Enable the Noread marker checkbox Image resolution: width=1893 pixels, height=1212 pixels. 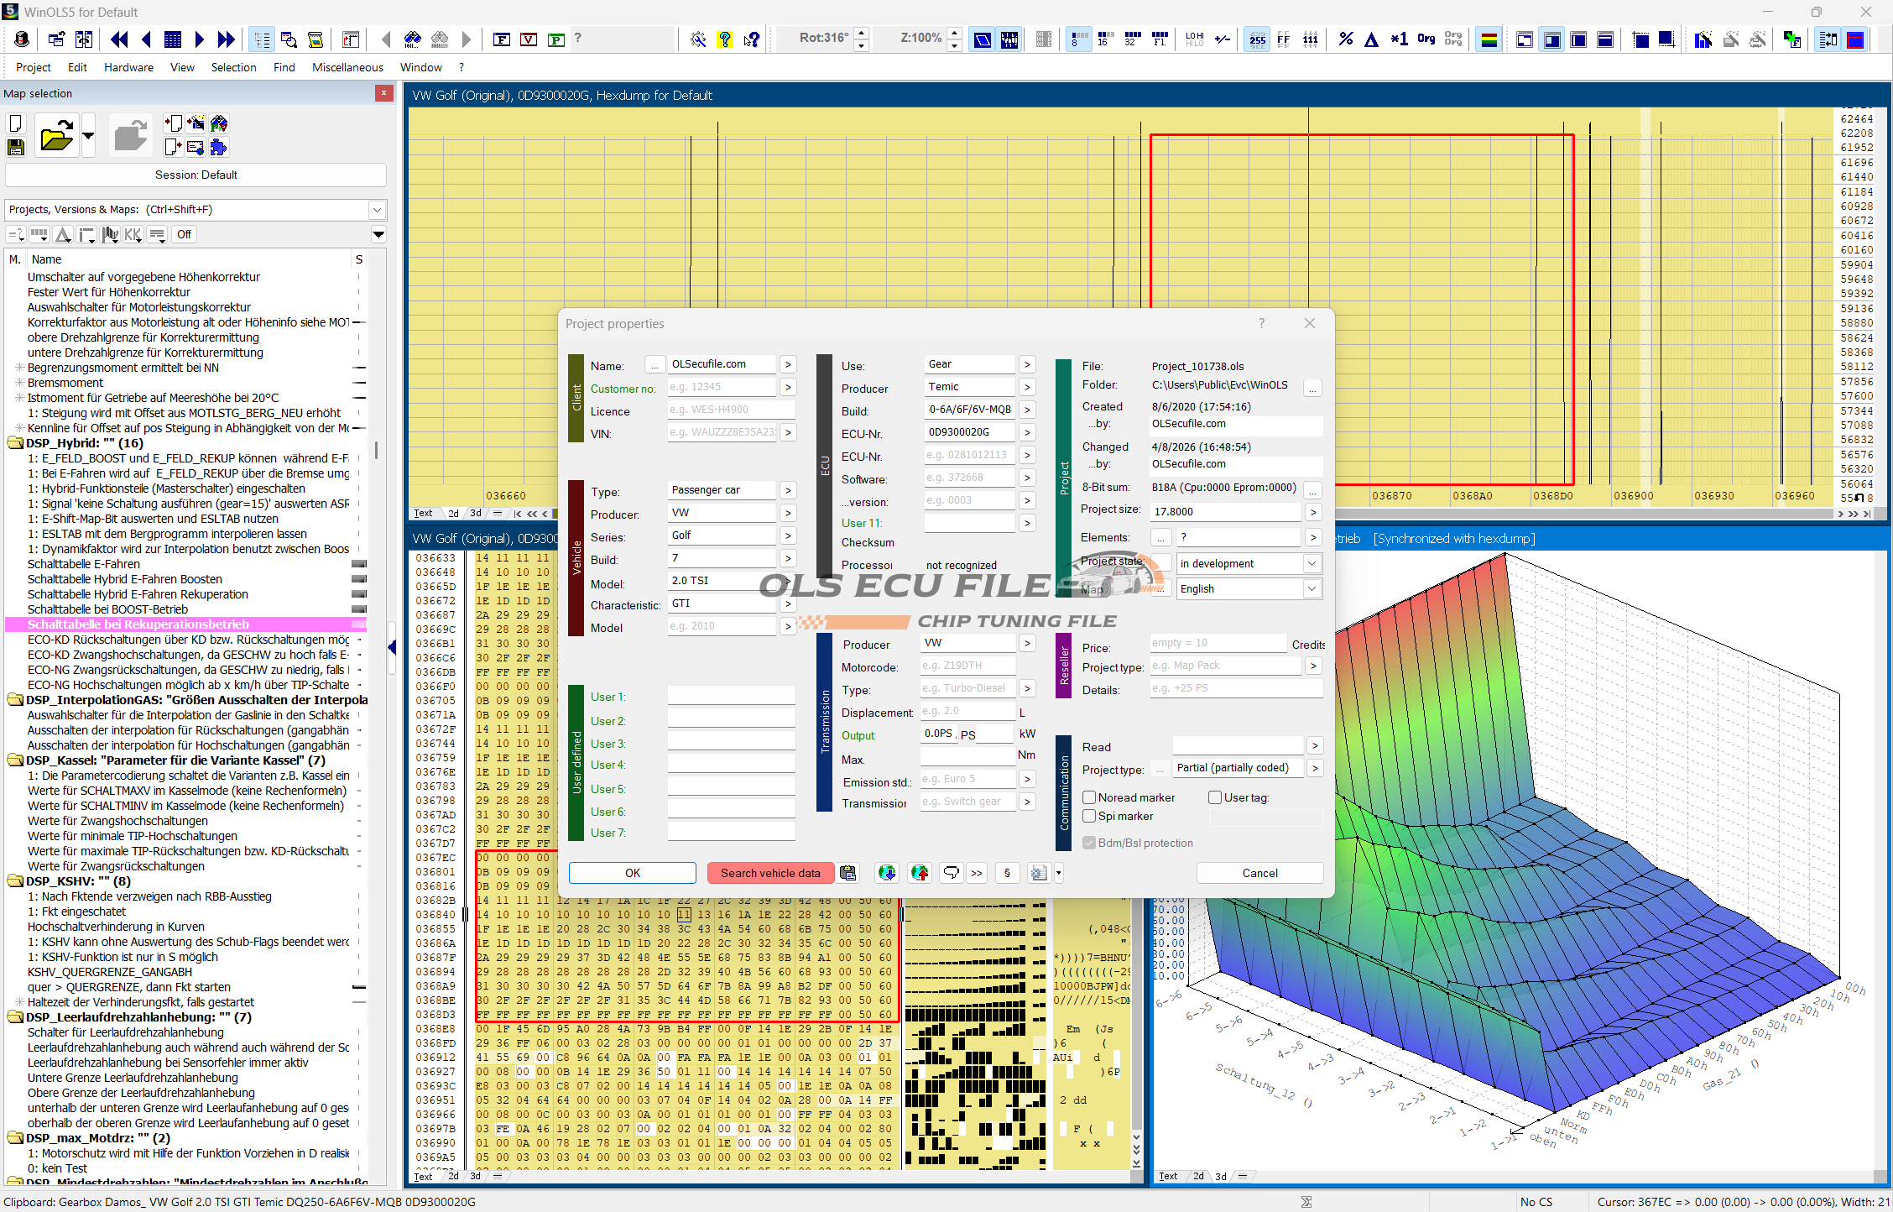point(1089,797)
